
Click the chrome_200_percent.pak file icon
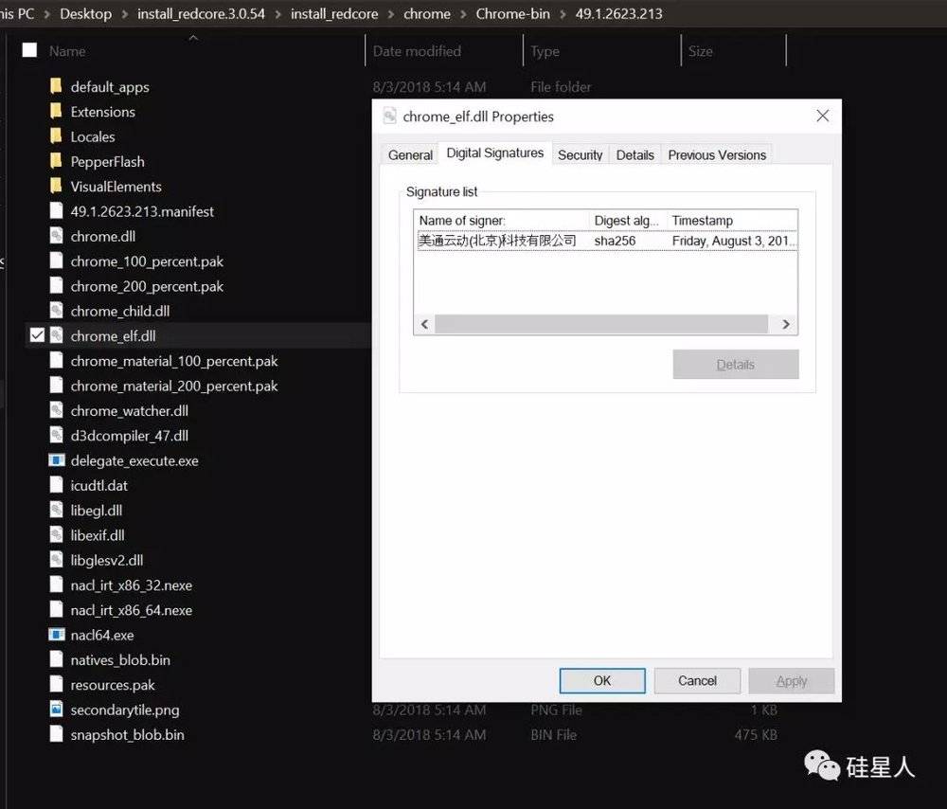[56, 286]
